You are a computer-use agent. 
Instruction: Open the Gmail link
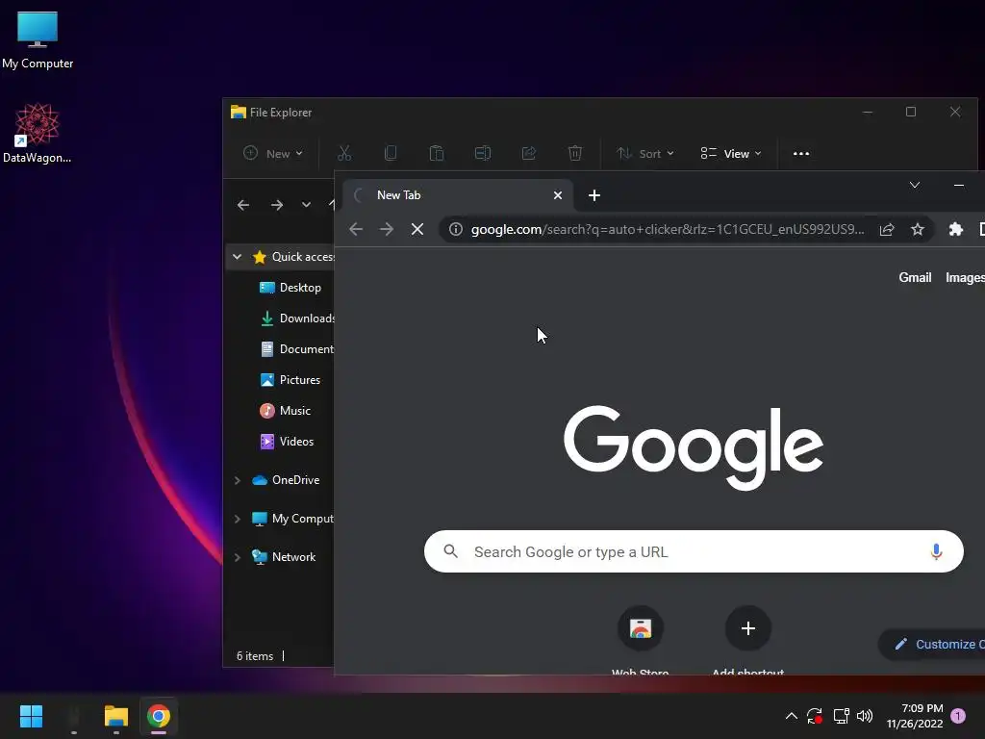tap(915, 277)
